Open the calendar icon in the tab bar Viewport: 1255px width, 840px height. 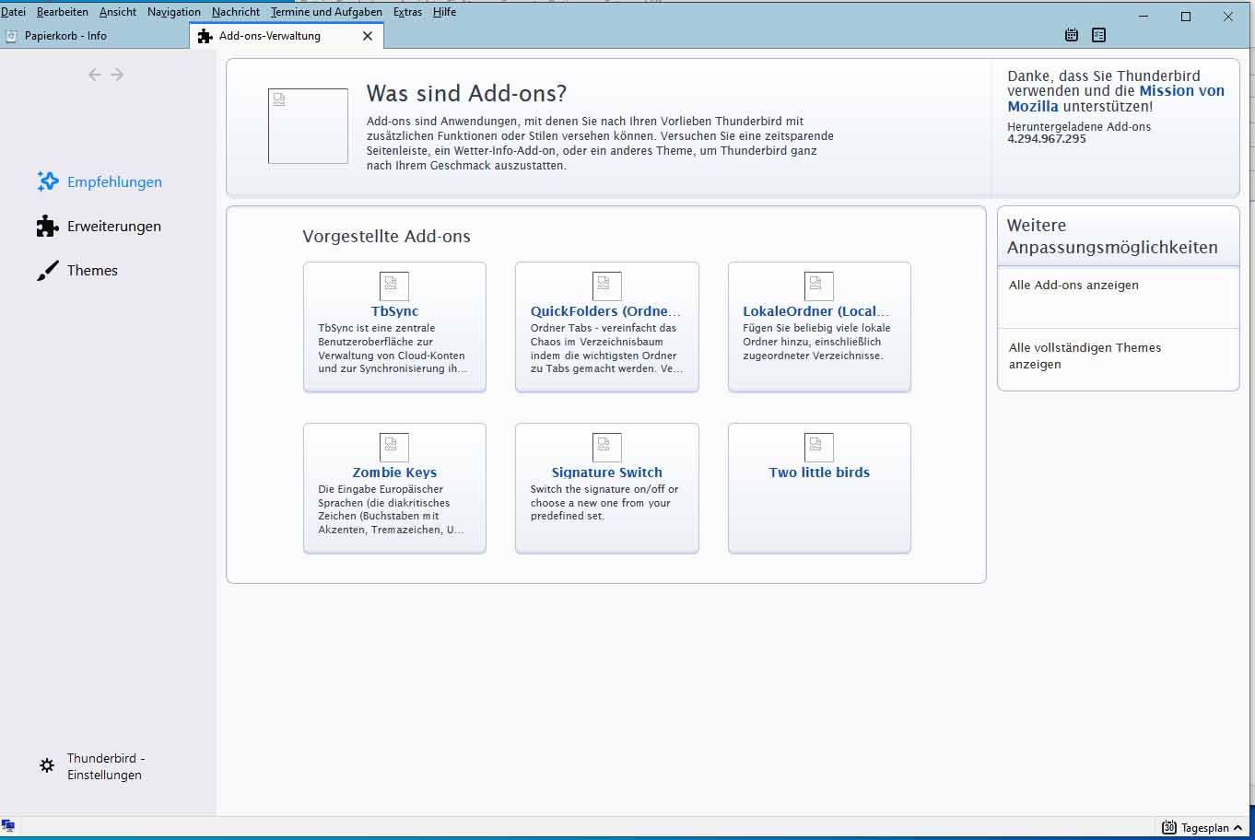[1072, 35]
